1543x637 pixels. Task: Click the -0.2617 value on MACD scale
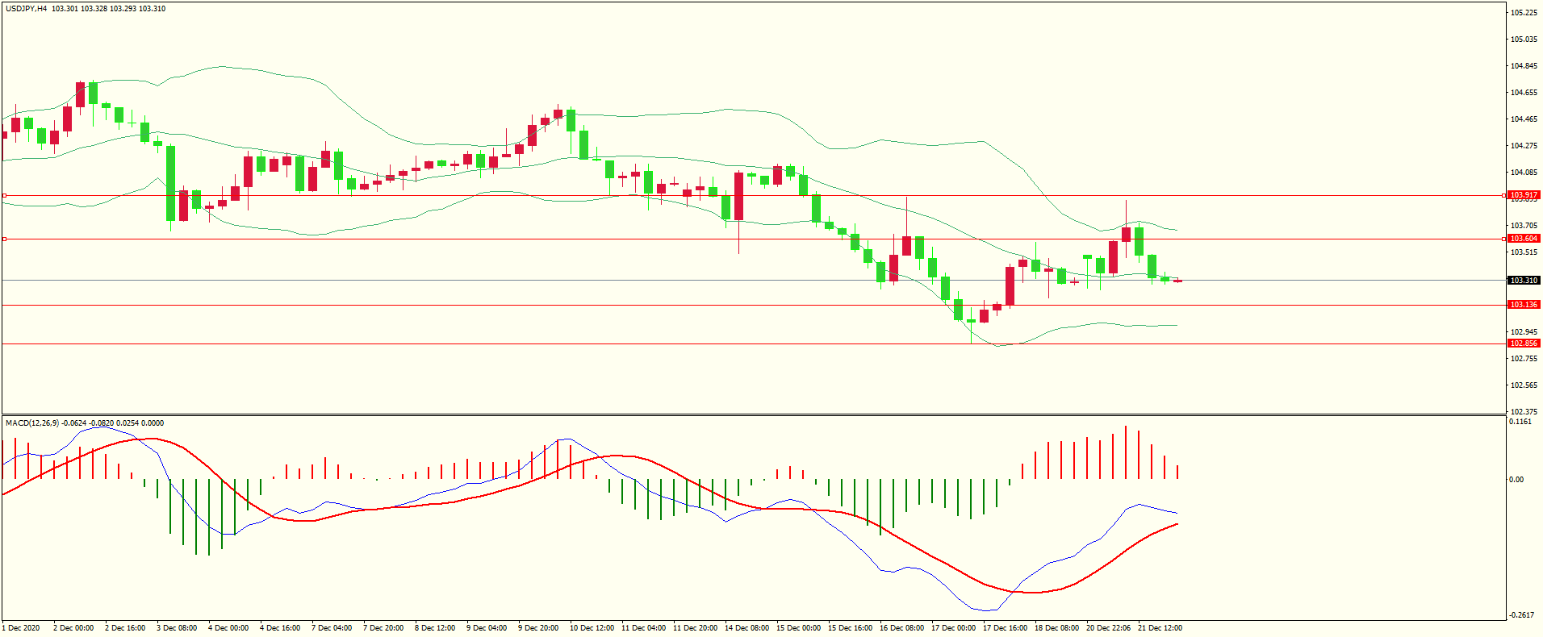pyautogui.click(x=1520, y=615)
